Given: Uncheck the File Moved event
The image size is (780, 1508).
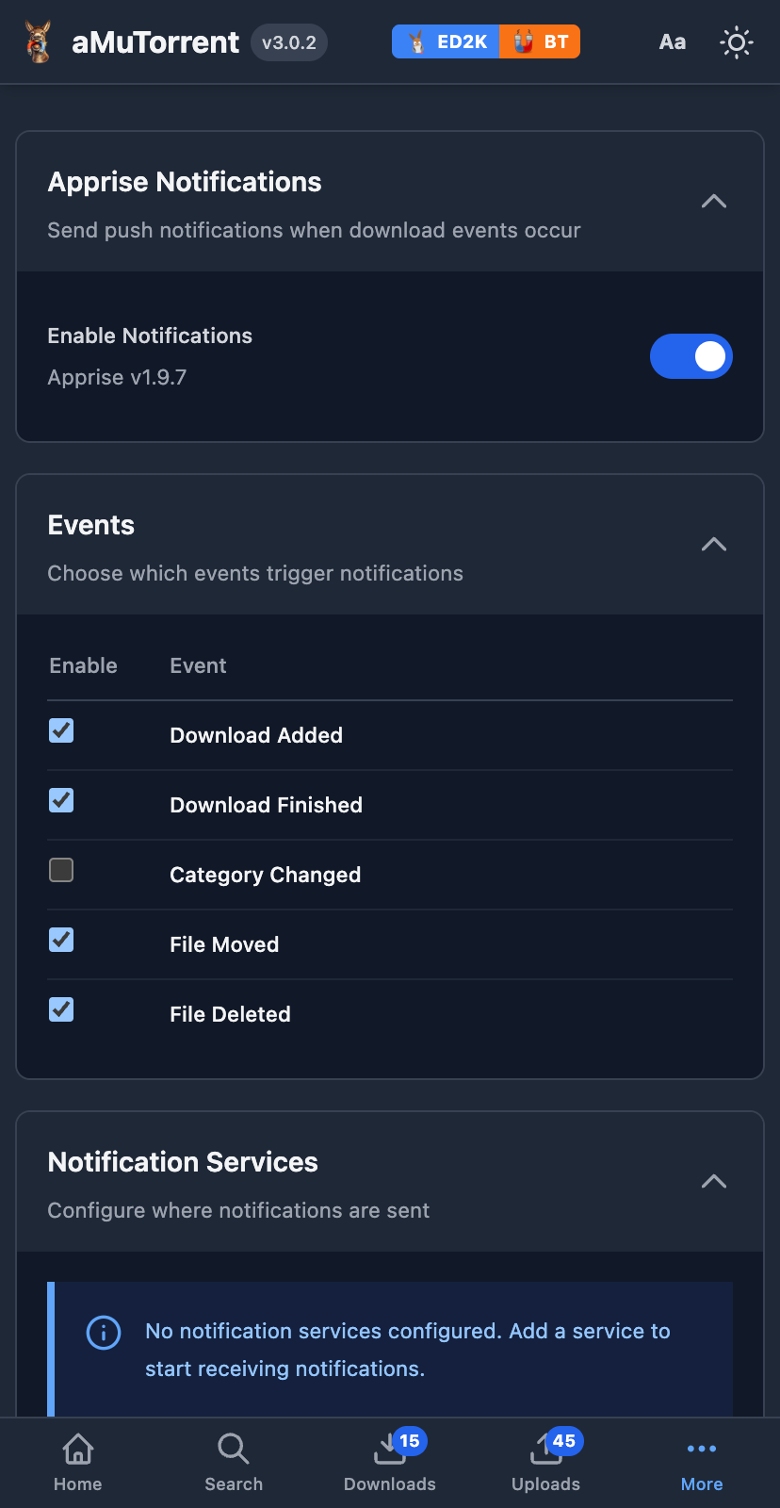Looking at the screenshot, I should (61, 940).
